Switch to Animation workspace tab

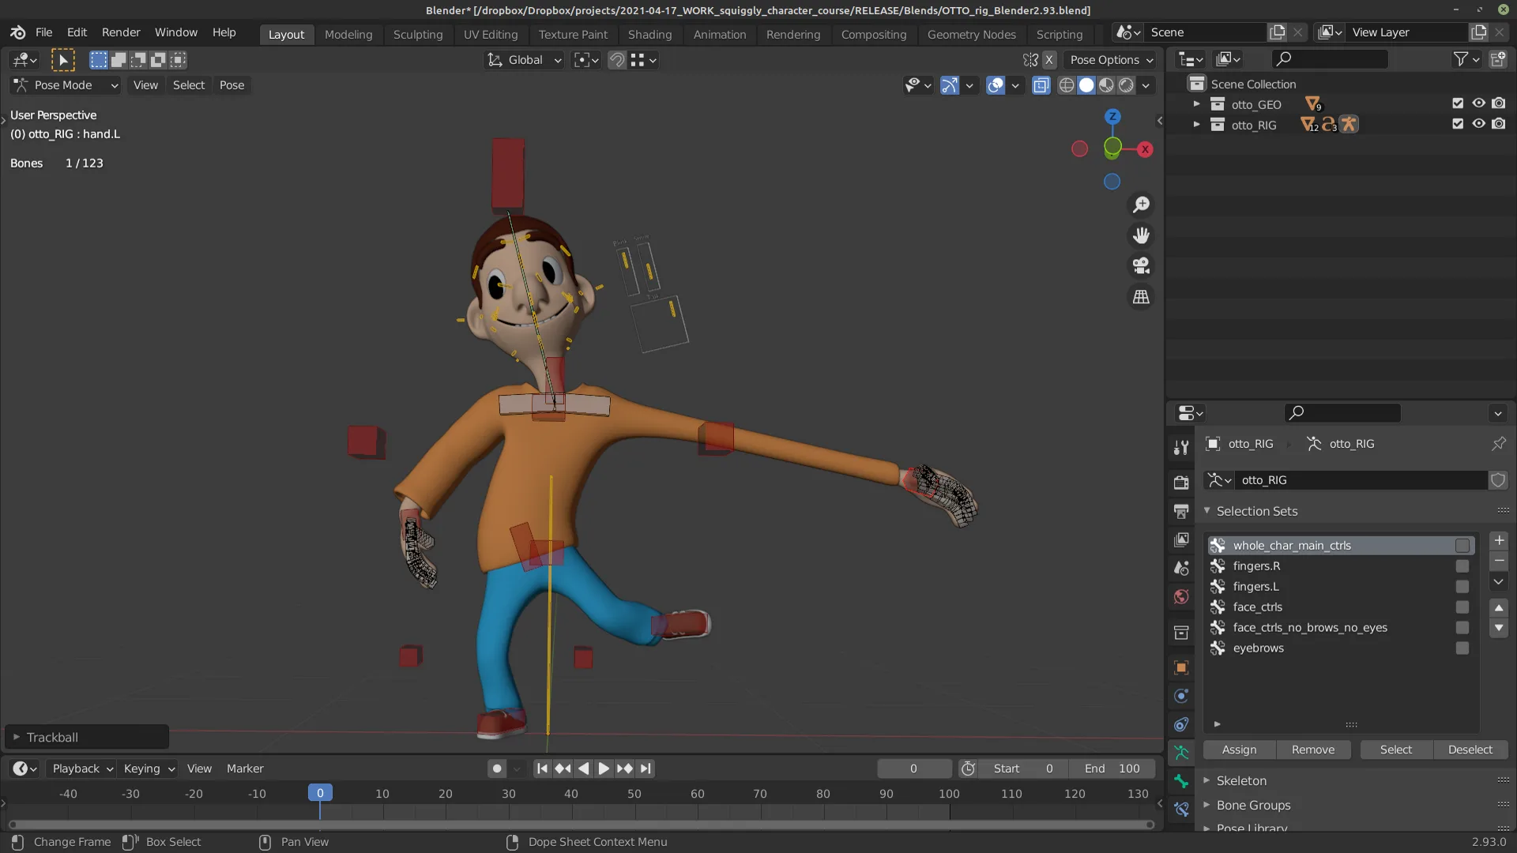(x=719, y=34)
